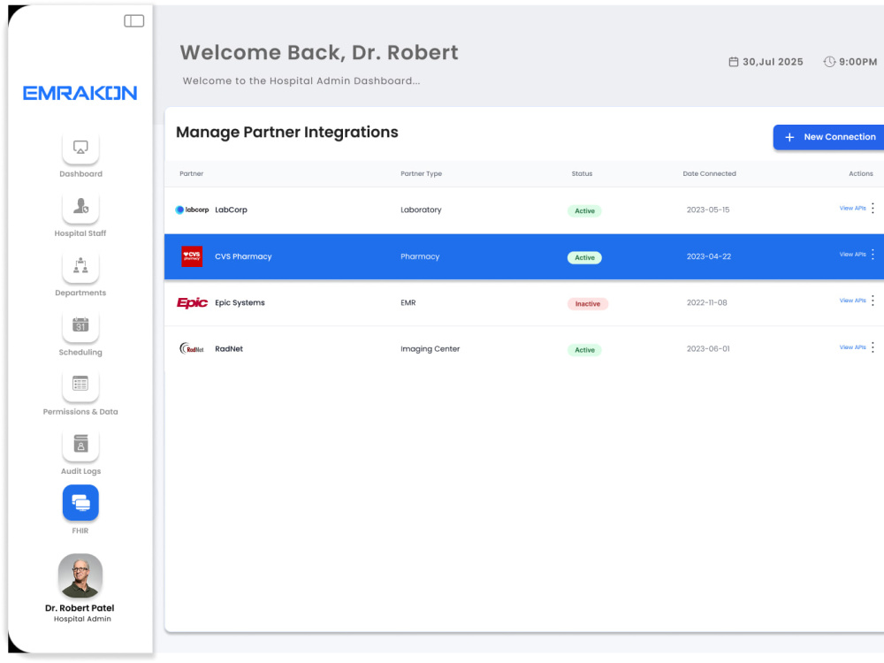Screen dimensions: 884x663
Task: Click the Audit Logs menu label
Action: [x=80, y=471]
